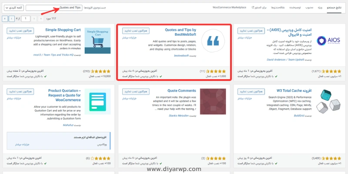Open Product Quotation – Request a Quote title
This screenshot has width=348, height=174.
64,95
